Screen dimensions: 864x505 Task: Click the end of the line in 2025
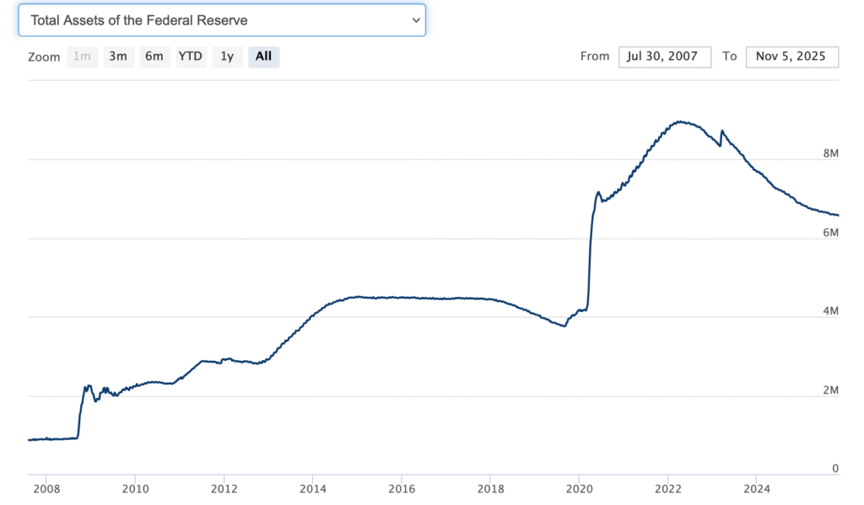(x=837, y=215)
